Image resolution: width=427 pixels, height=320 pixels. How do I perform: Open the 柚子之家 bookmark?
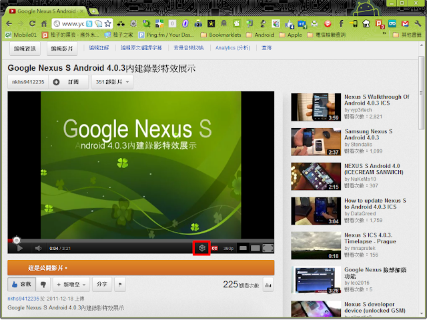point(119,35)
